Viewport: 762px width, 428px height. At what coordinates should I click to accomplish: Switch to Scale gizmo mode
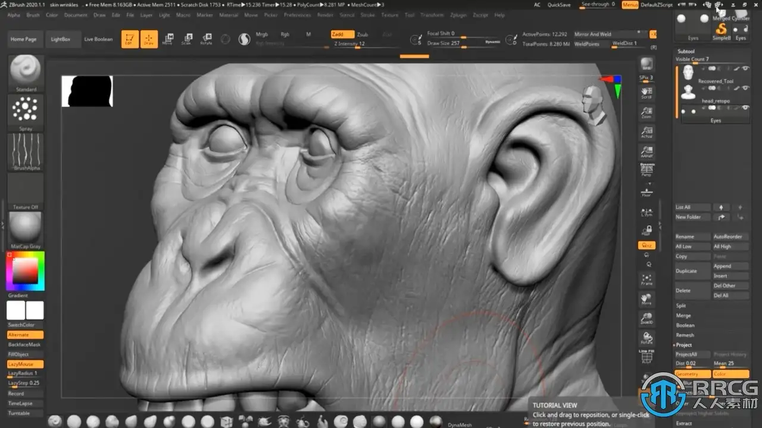(x=187, y=39)
